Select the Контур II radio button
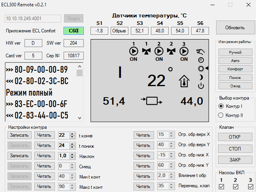 (x=221, y=115)
